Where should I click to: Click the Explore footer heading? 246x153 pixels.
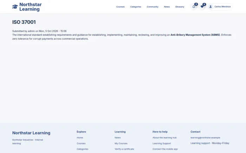tap(81, 132)
